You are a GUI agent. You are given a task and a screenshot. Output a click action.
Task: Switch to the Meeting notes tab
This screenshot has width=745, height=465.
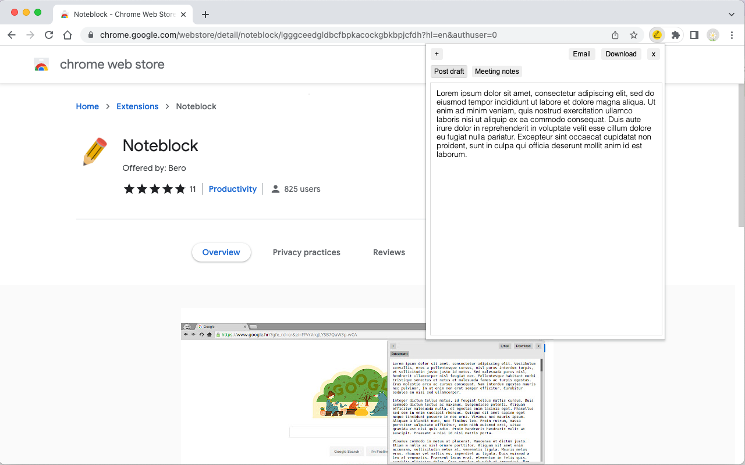(496, 71)
